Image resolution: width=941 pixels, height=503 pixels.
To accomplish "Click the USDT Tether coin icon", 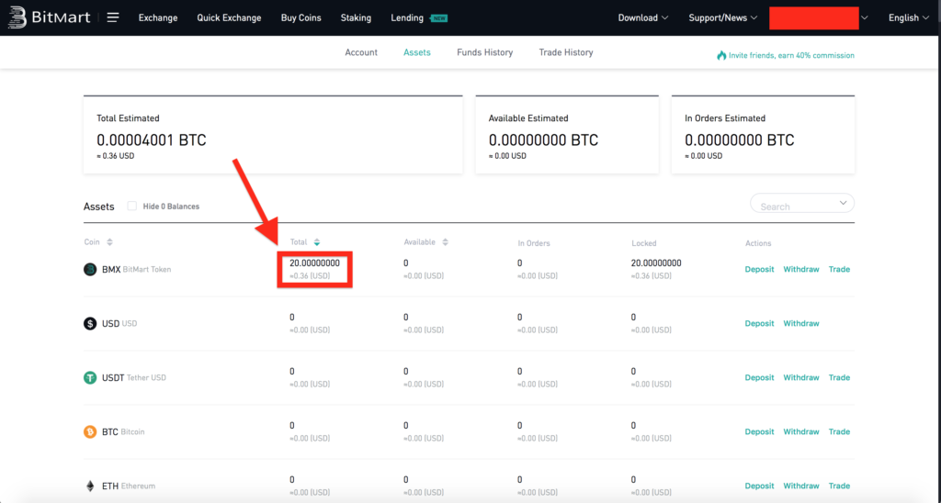I will point(90,377).
